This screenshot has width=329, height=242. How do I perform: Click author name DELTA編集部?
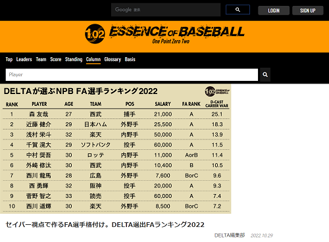(x=230, y=235)
